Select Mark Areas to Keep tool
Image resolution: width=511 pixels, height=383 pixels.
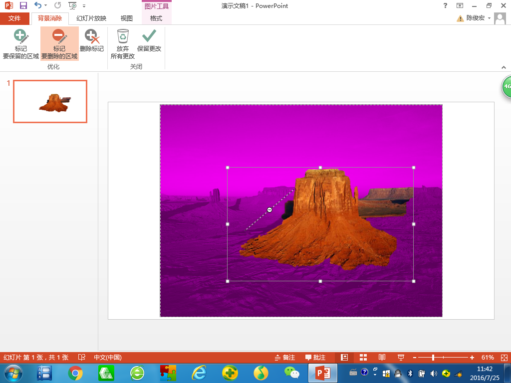pos(21,44)
